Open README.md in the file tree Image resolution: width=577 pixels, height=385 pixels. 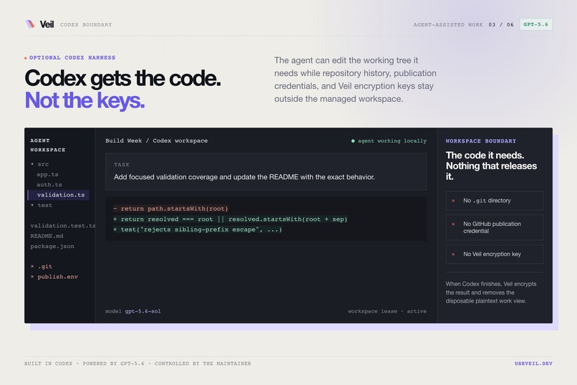coord(47,236)
